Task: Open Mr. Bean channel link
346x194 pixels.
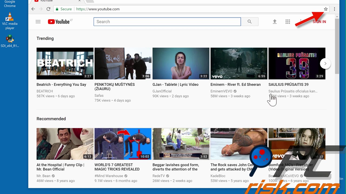Action: (x=44, y=176)
